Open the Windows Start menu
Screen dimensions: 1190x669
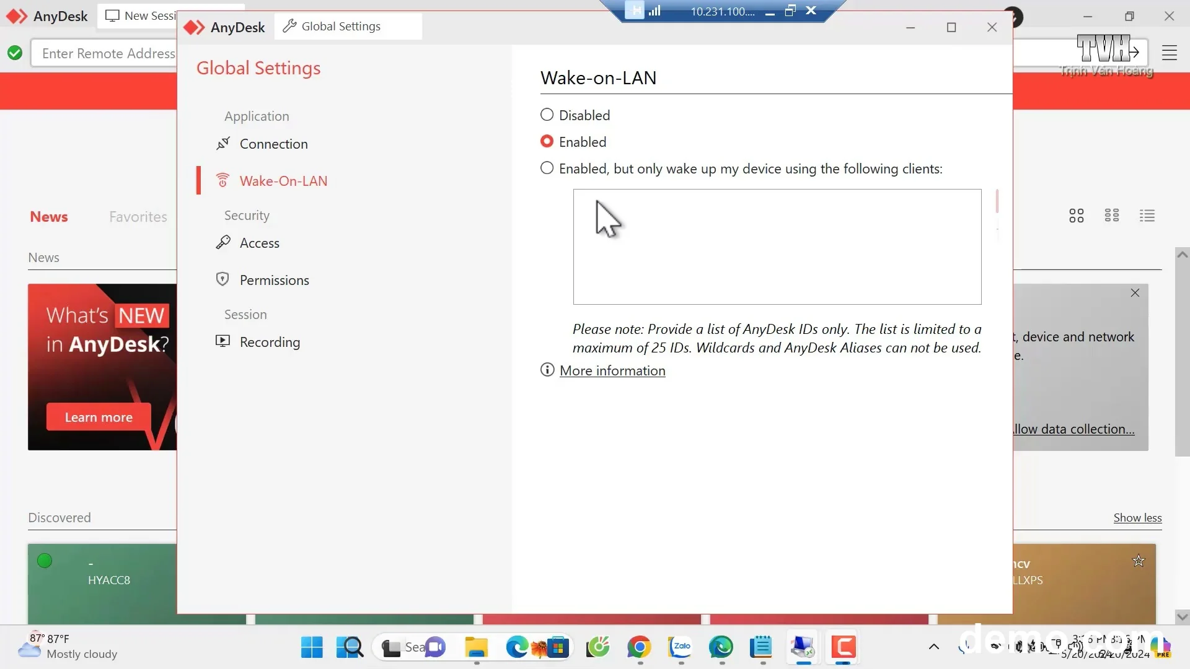(312, 647)
